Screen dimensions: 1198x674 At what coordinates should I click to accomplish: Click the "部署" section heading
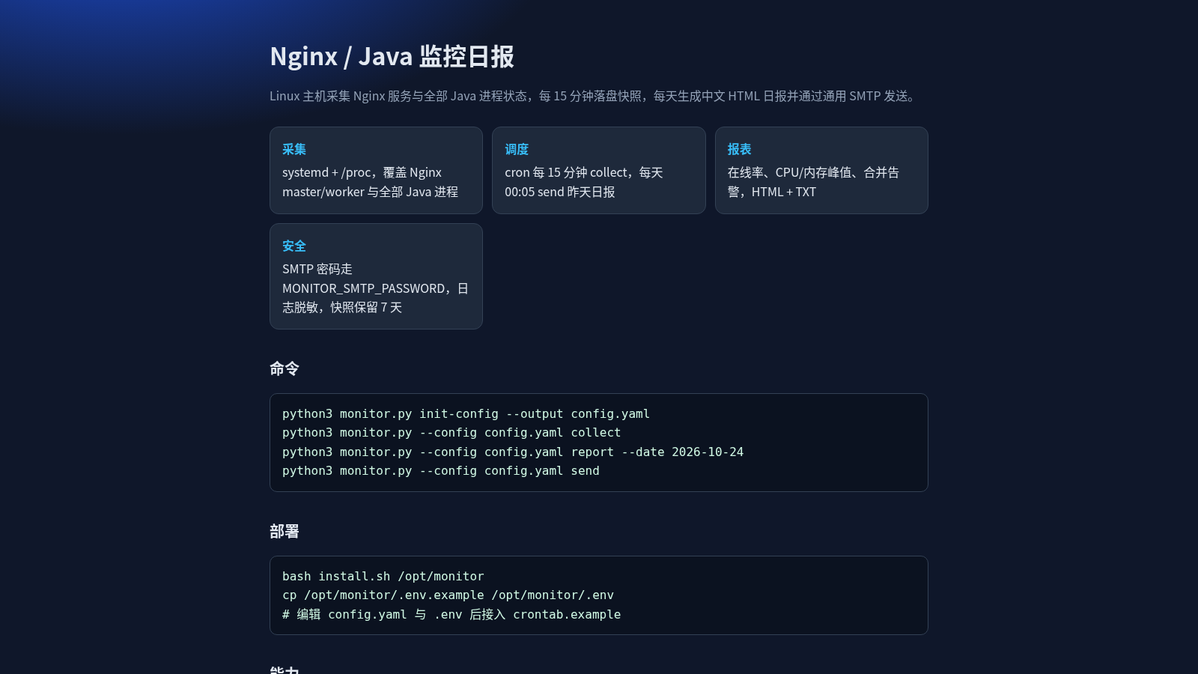pyautogui.click(x=285, y=531)
